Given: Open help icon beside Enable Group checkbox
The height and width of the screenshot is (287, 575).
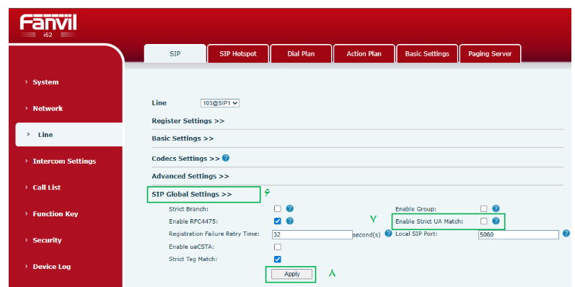Looking at the screenshot, I should click(x=496, y=208).
